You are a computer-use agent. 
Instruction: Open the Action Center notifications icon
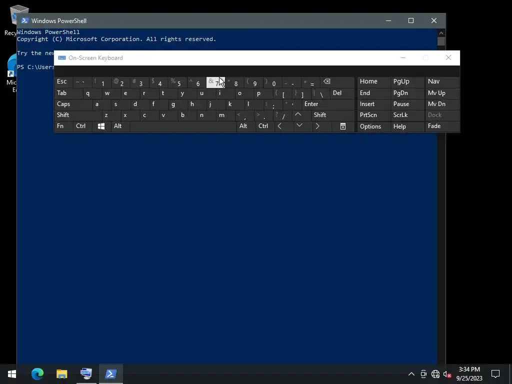(495, 373)
